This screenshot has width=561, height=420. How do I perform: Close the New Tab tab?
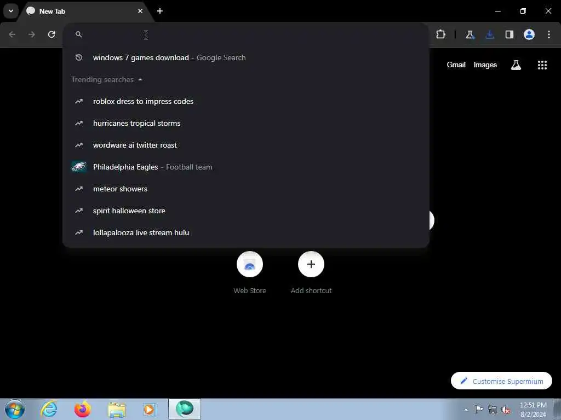click(140, 11)
